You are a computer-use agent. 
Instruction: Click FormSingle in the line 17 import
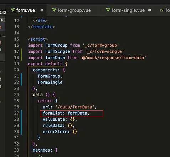tap(57, 51)
